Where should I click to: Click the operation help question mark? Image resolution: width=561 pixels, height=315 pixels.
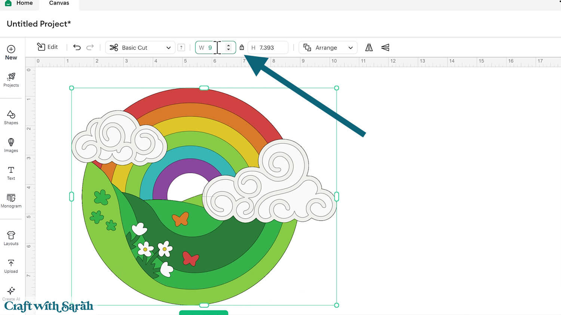(x=181, y=48)
